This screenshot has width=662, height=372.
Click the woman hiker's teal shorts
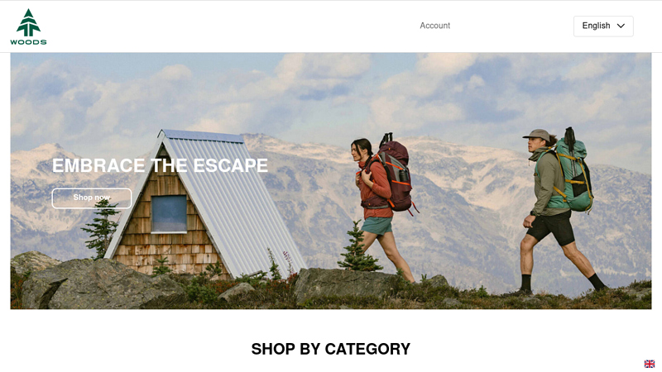(377, 226)
